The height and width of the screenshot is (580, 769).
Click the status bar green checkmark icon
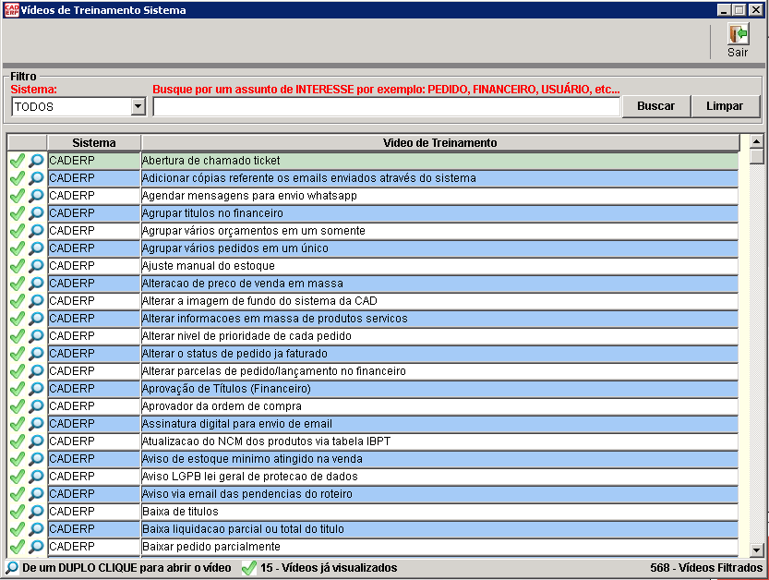click(x=249, y=568)
